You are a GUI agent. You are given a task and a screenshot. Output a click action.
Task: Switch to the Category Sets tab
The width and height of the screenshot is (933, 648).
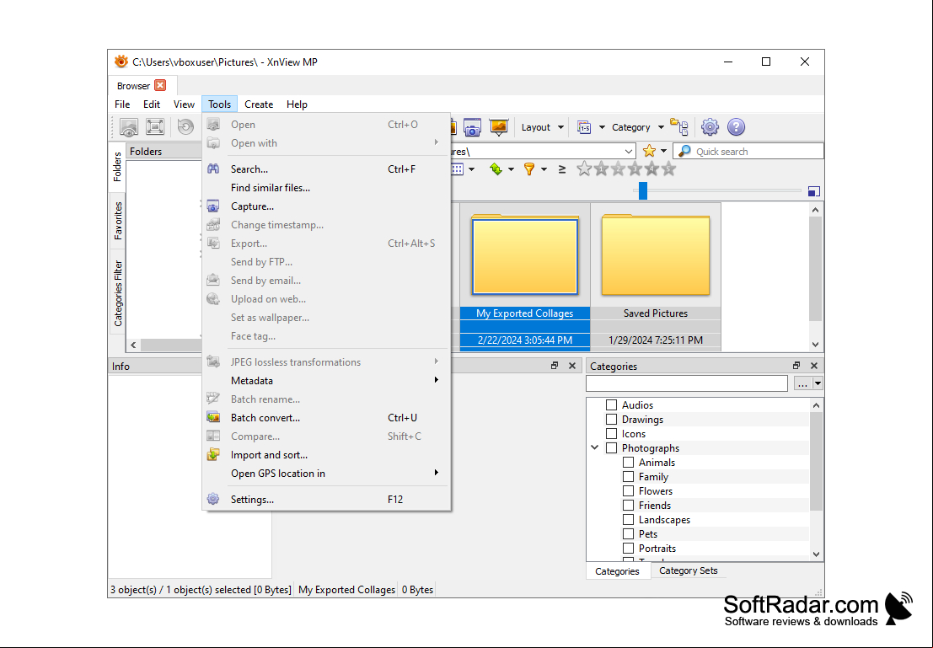coord(688,570)
